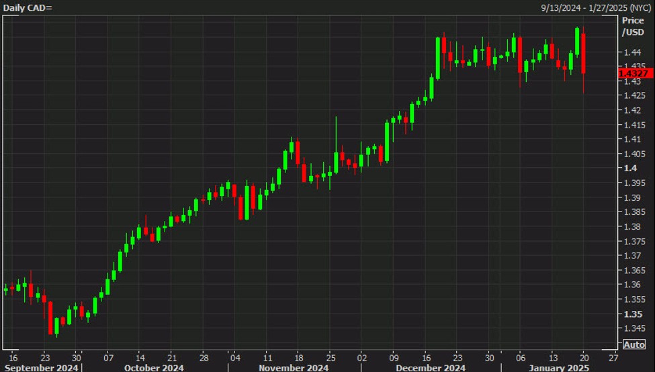
Task: Select the September 2024 month label
Action: point(42,367)
